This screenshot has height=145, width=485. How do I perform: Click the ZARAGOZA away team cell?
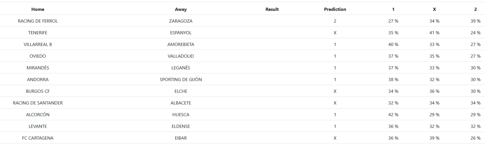181,21
